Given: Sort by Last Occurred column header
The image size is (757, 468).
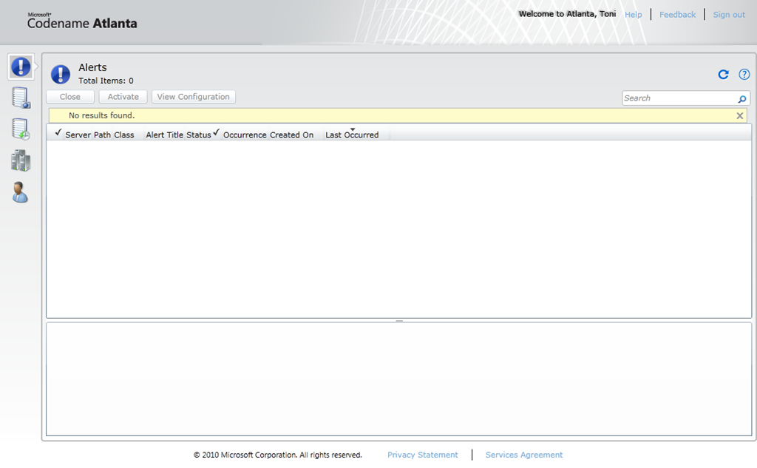Looking at the screenshot, I should (352, 135).
